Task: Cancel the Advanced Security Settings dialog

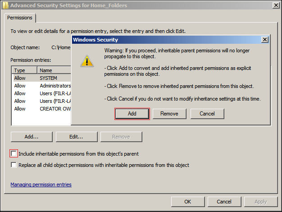Action: tap(224, 202)
